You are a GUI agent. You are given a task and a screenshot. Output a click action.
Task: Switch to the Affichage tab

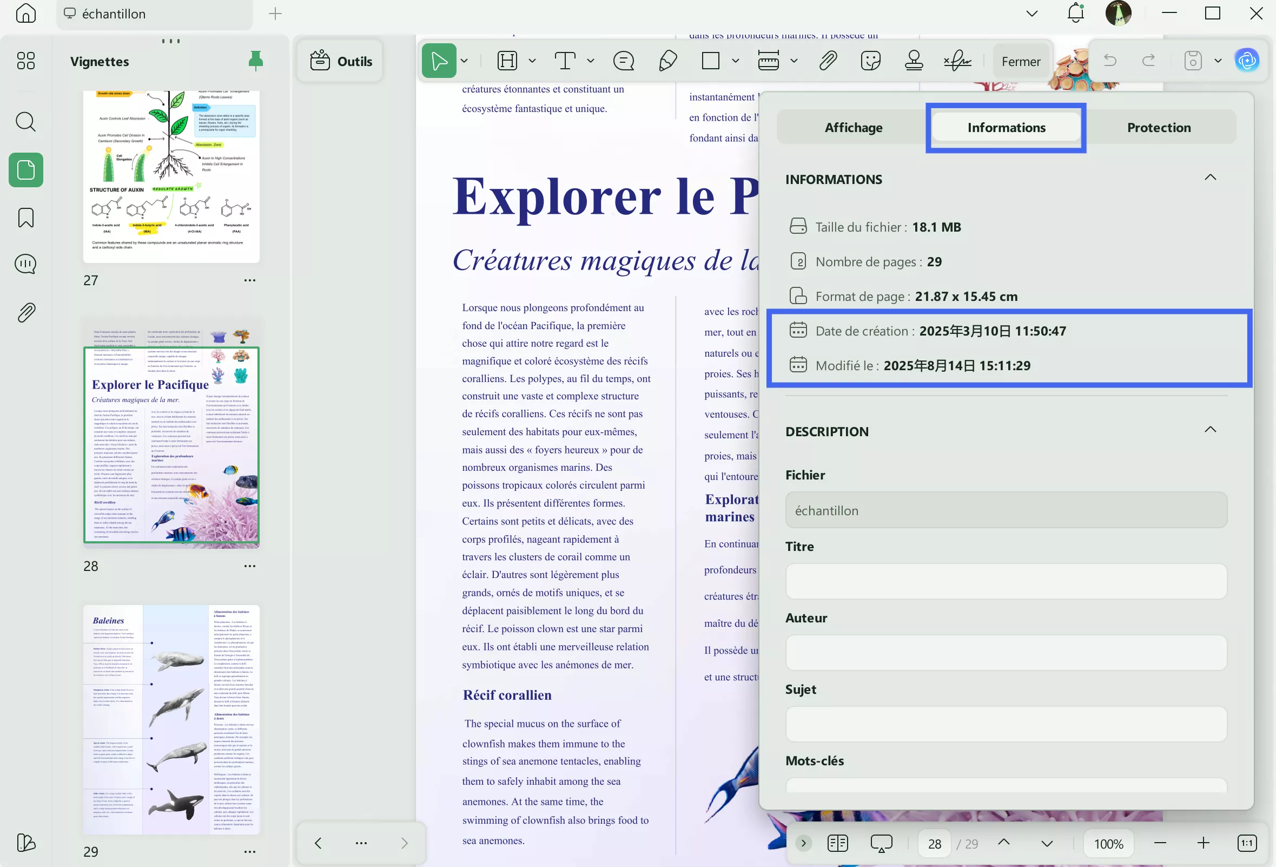[x=853, y=127]
